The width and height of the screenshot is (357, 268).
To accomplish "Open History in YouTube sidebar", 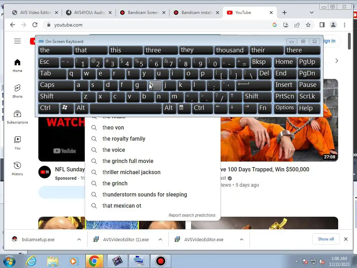I will [x=17, y=169].
